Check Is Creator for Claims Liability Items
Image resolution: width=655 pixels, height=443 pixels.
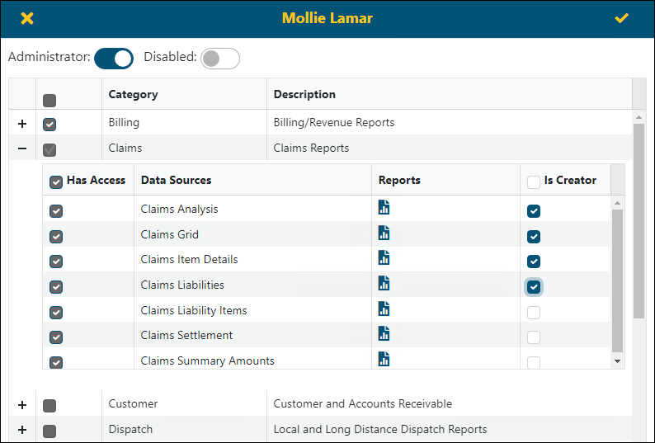tap(534, 312)
